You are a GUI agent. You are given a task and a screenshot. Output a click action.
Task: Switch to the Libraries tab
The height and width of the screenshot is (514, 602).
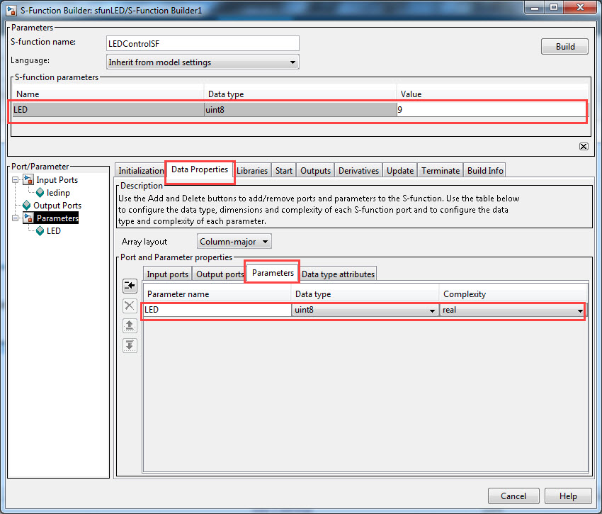[252, 170]
